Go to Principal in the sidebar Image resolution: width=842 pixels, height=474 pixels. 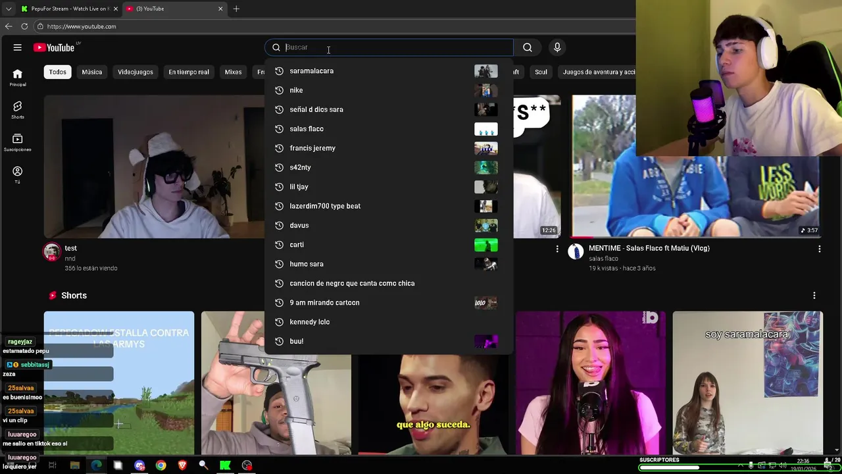[18, 78]
